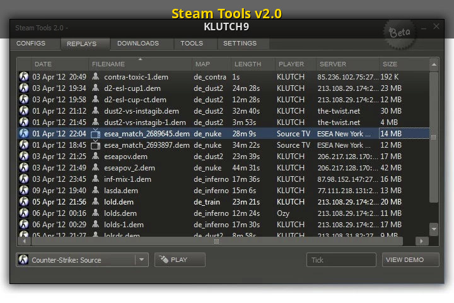The width and height of the screenshot is (454, 303).
Task: Click the Tick input field
Action: point(341,259)
